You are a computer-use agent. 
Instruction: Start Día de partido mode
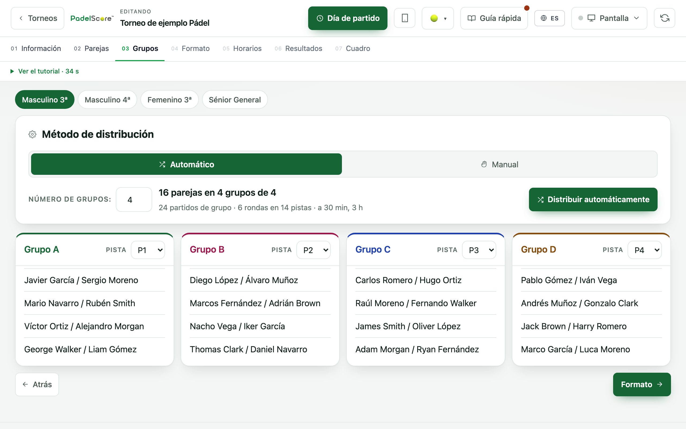(348, 18)
